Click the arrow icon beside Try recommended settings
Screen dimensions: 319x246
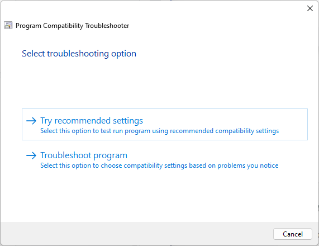click(31, 121)
